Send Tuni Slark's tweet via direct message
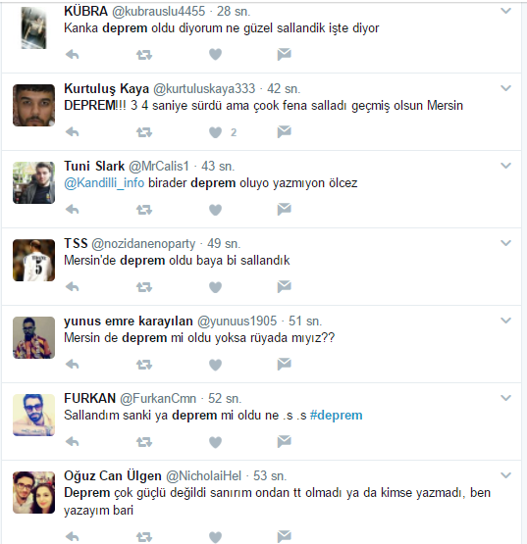The width and height of the screenshot is (527, 544). tap(285, 209)
